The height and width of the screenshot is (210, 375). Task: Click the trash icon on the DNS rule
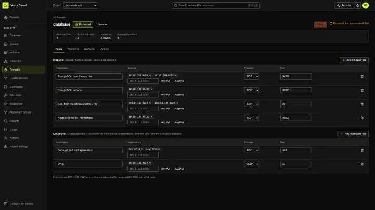(x=362, y=164)
